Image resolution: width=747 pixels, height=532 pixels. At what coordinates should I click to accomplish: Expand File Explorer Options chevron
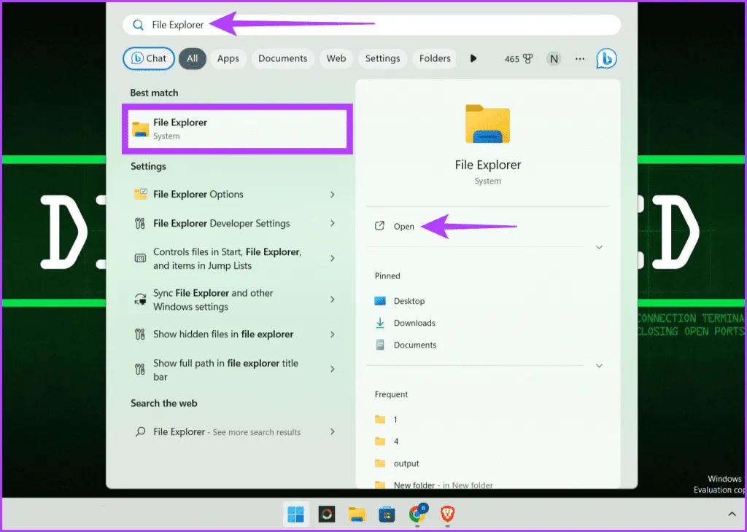pos(333,195)
